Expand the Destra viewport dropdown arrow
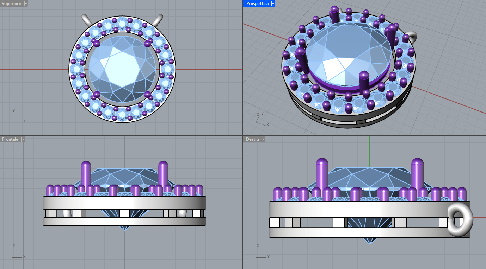 (x=263, y=139)
